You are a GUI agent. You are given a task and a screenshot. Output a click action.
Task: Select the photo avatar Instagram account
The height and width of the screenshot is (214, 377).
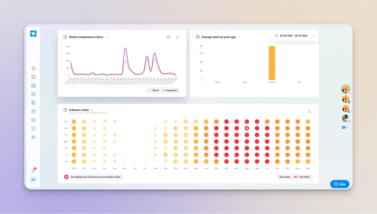346,118
